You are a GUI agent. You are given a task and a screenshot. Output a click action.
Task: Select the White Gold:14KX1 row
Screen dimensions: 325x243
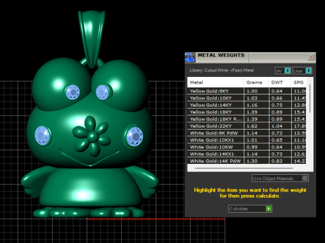pyautogui.click(x=246, y=154)
